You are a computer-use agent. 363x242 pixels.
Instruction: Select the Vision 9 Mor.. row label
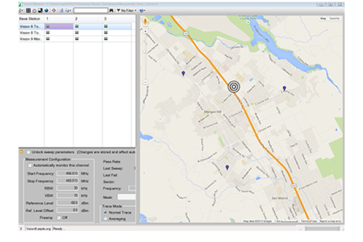[x=31, y=39]
